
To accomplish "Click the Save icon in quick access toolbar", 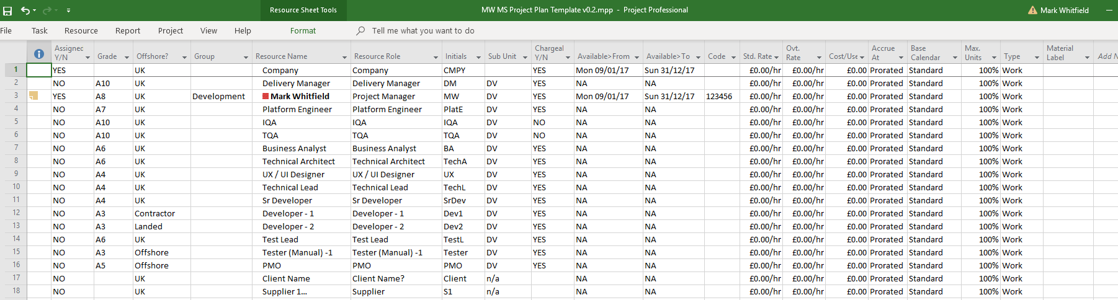I will point(7,11).
